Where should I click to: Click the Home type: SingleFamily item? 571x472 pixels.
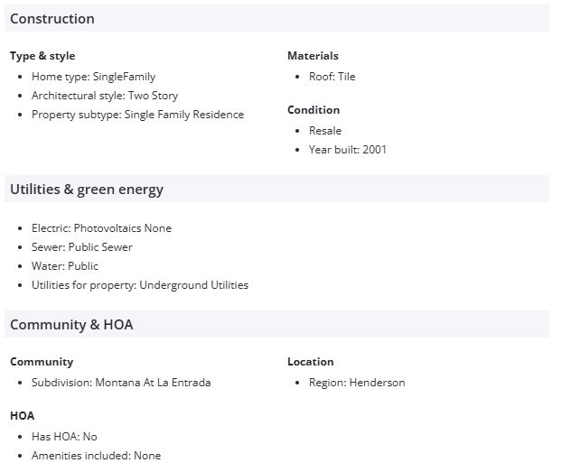[93, 77]
